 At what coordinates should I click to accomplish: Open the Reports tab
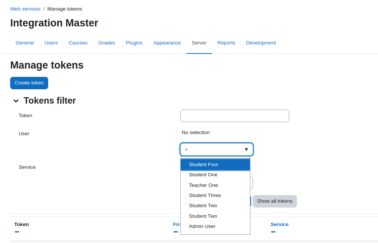point(226,43)
